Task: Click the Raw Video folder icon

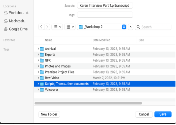Action: [x=42, y=78]
